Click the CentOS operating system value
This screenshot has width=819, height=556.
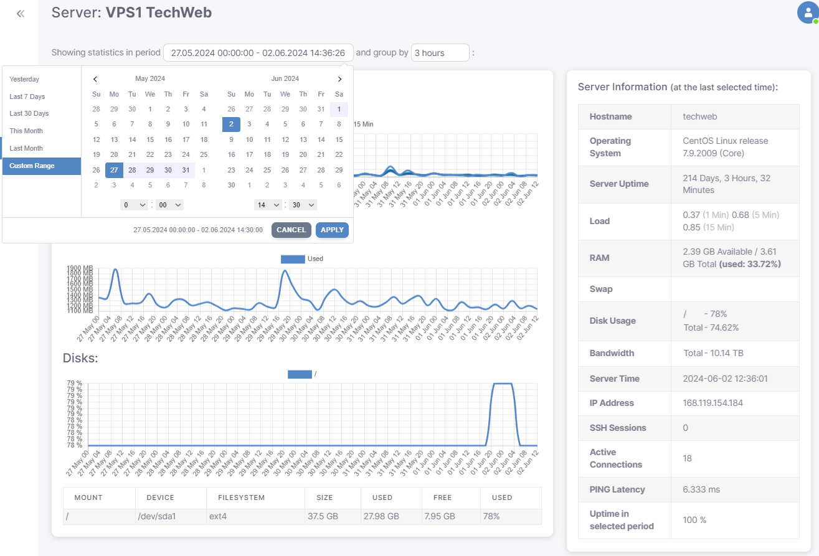726,147
